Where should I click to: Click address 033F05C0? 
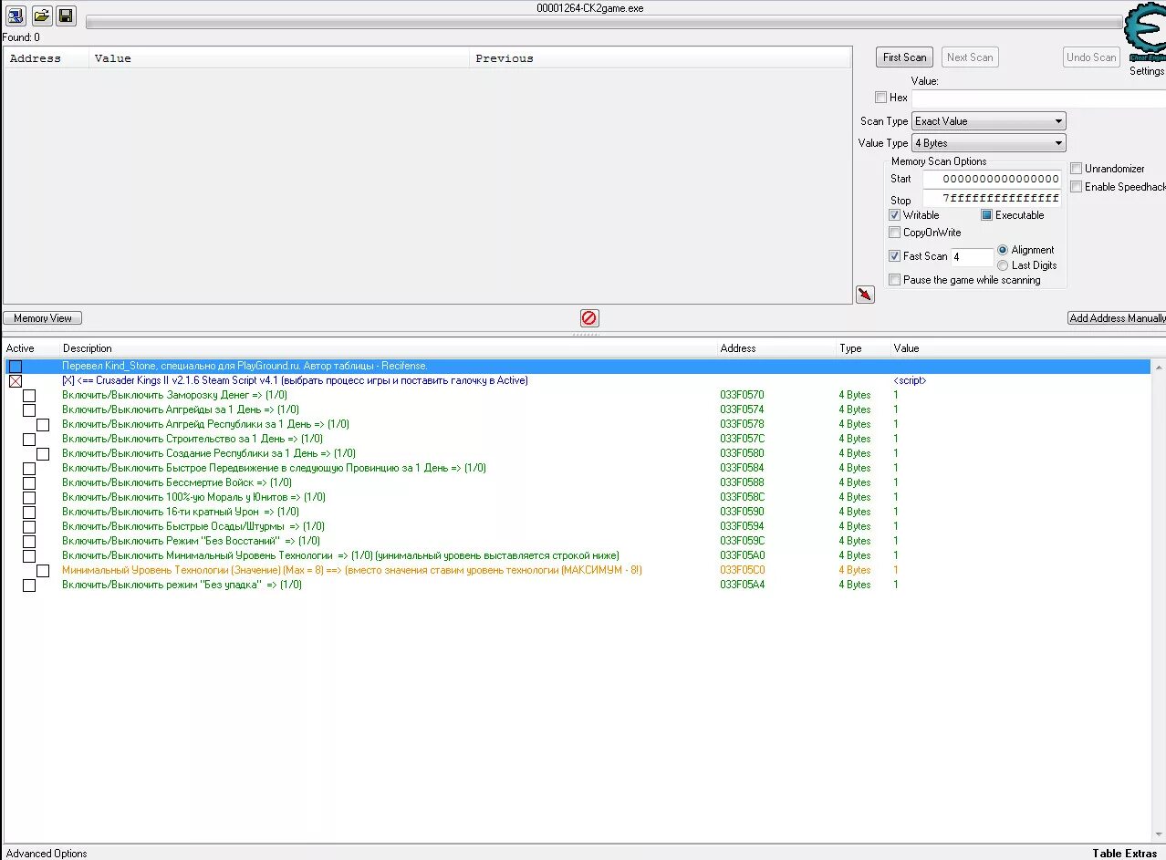coord(742,570)
